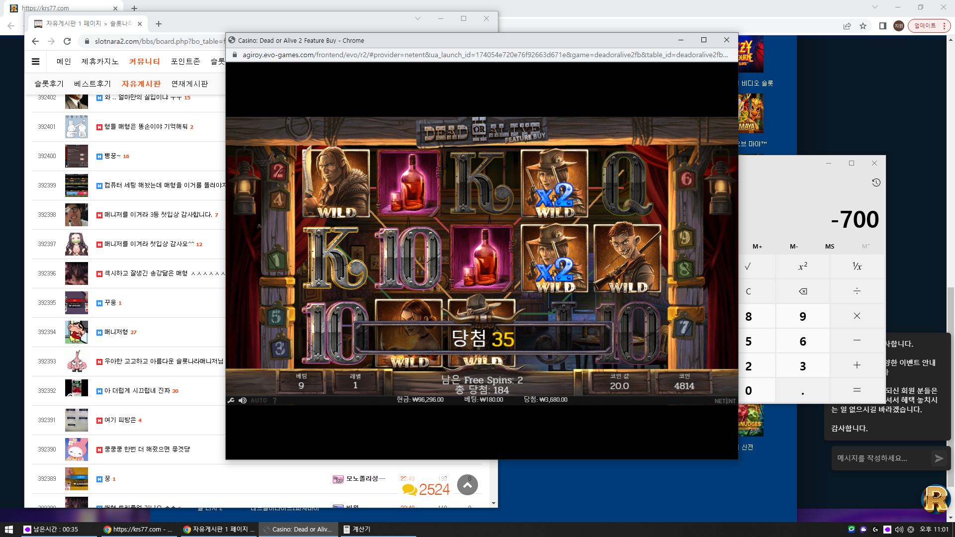Click the Calculator backspace key
This screenshot has height=537, width=955.
tap(803, 291)
